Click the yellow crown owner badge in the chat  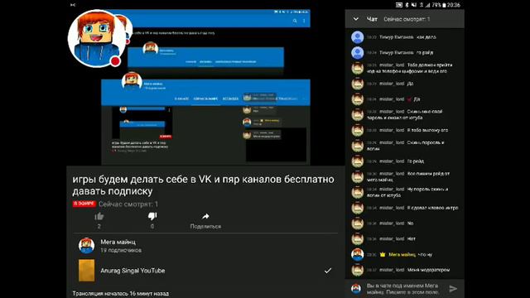[x=383, y=254]
